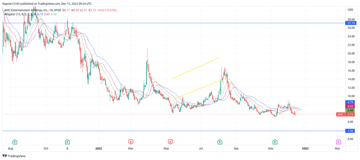Click the blue 6.79 price-axis tag
360x160 pixels.
350,102
